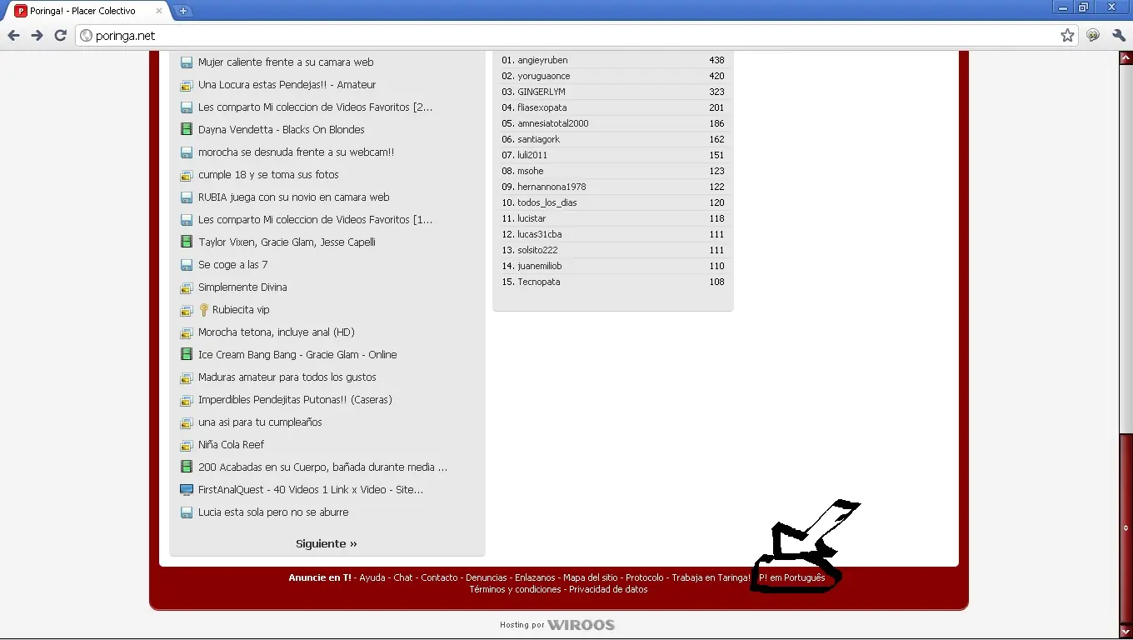Click the icon beside Lucia esta sola pero no se aburre
Screen dimensions: 1133x640
tap(187, 512)
